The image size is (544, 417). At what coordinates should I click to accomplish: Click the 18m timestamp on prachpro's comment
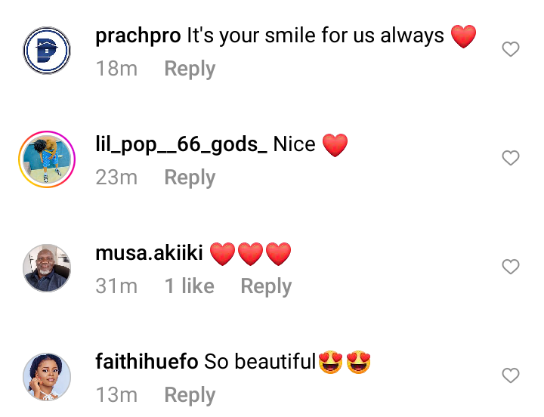116,68
